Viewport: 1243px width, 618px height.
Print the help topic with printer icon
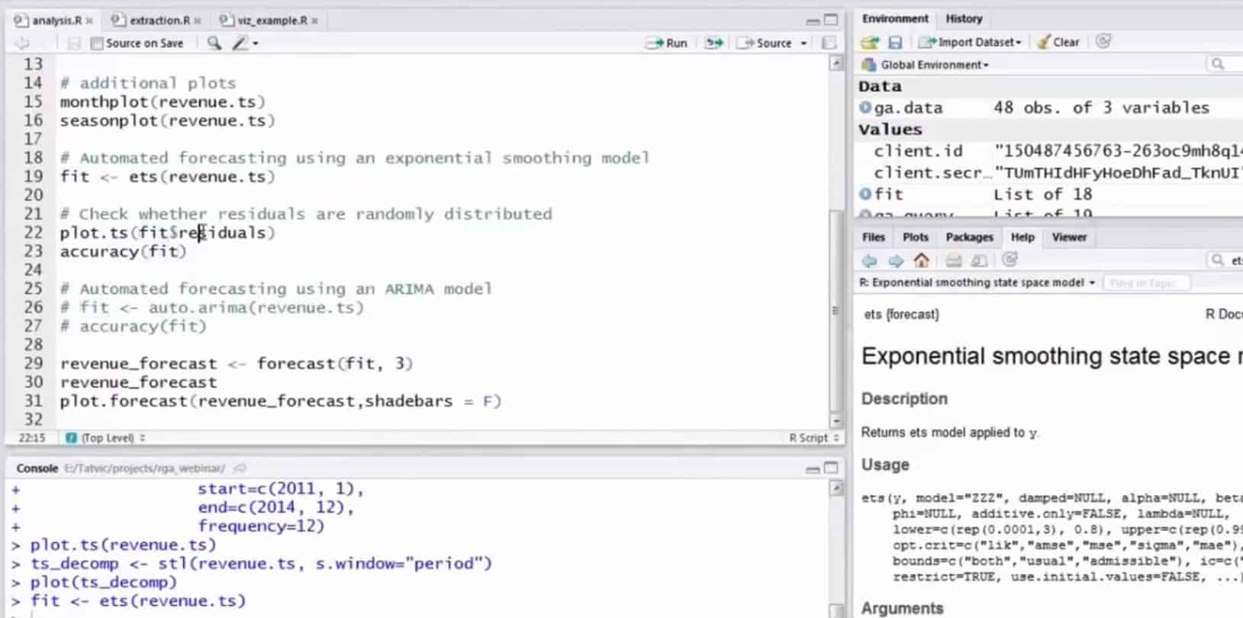[x=953, y=261]
